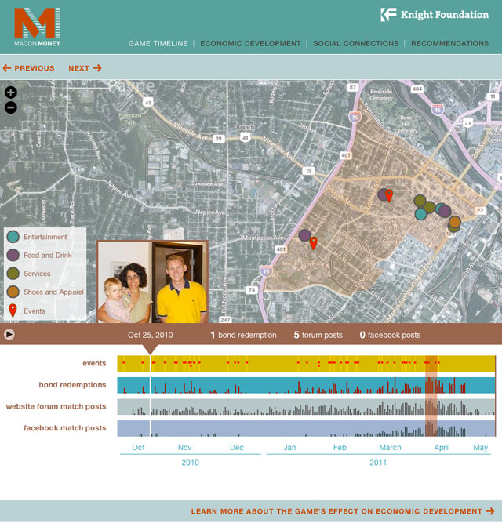
Task: Click the 'March' month on the timeline axis
Action: click(390, 447)
